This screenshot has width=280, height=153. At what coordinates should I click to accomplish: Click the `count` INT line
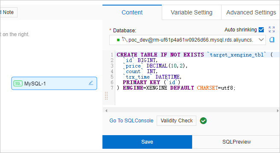point(140,71)
